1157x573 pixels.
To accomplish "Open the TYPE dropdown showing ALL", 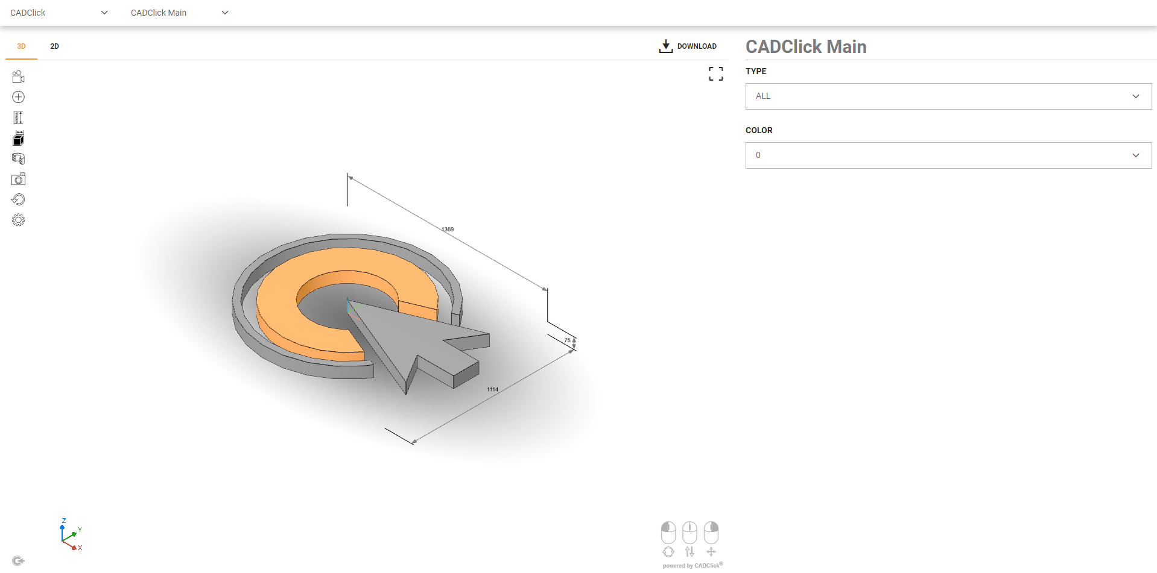I will (x=948, y=96).
